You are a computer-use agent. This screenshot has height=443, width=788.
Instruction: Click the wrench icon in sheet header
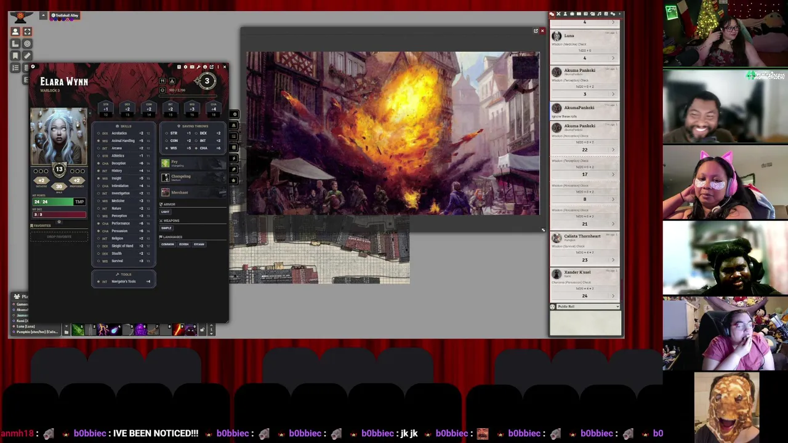tap(198, 67)
